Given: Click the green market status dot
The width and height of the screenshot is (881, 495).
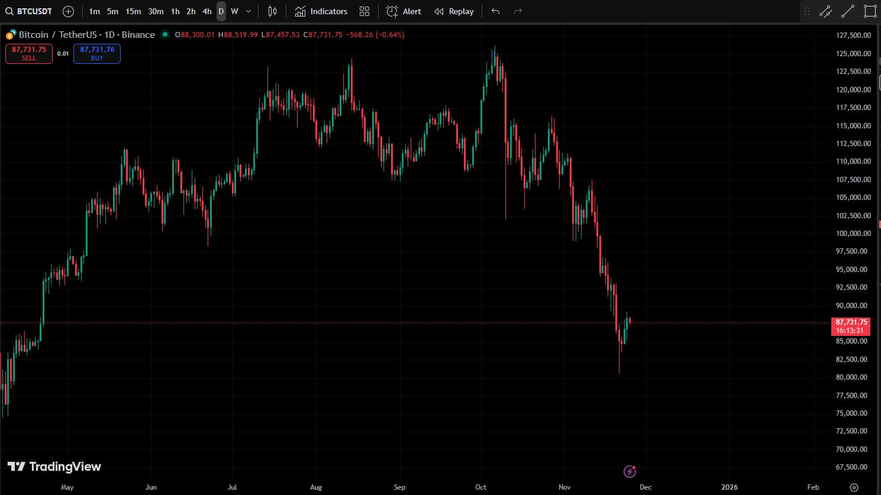Looking at the screenshot, I should click(x=165, y=34).
